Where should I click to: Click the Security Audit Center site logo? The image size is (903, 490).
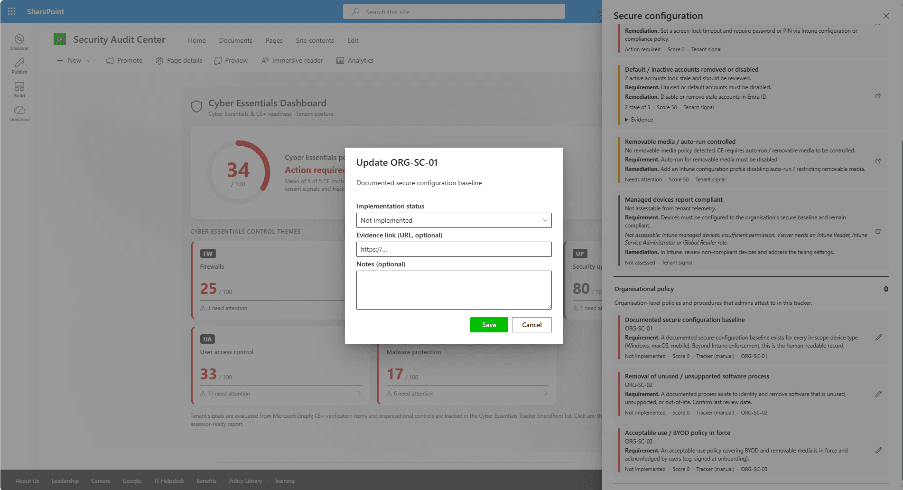(x=60, y=39)
